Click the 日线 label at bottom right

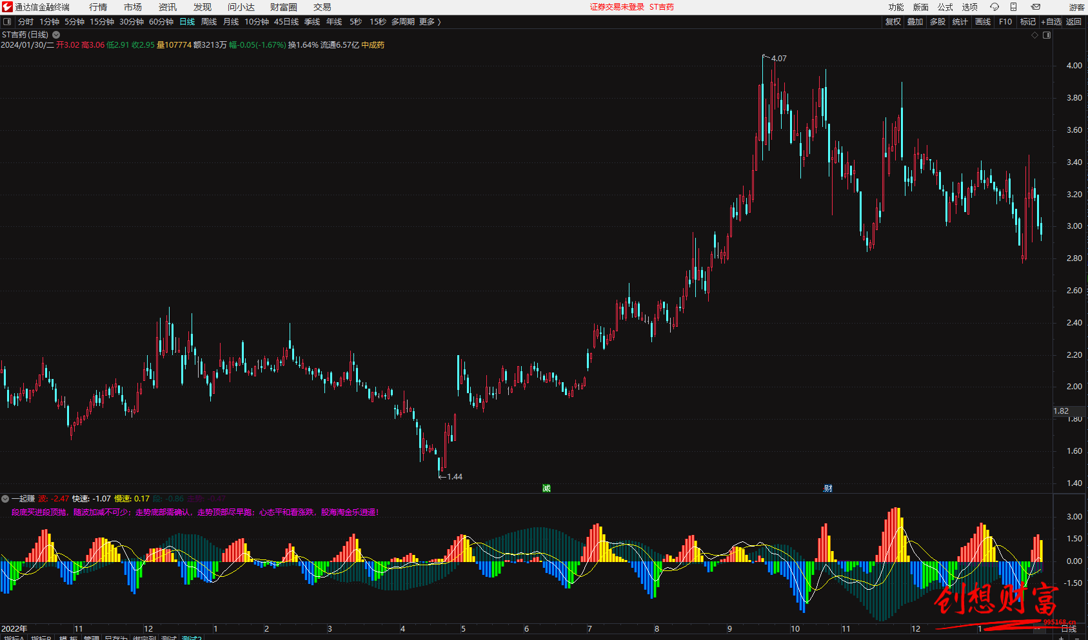[x=1069, y=629]
